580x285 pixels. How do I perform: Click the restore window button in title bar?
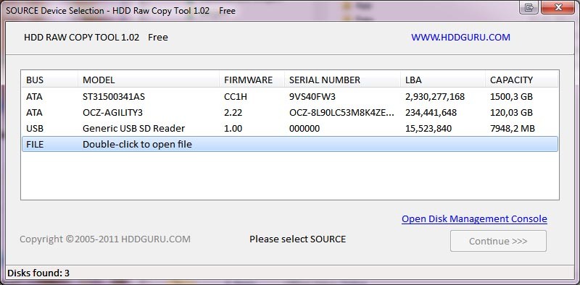529,7
